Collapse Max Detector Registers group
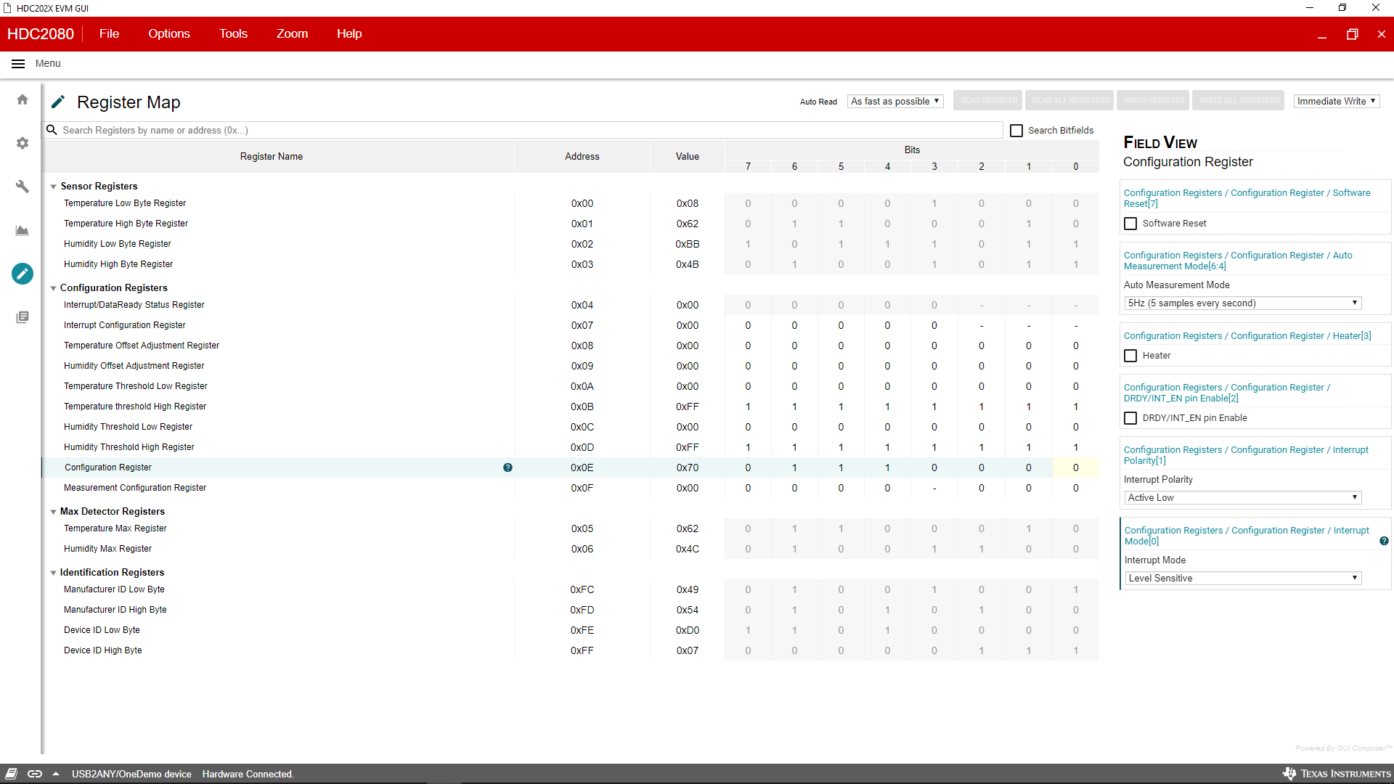1394x784 pixels. click(53, 512)
